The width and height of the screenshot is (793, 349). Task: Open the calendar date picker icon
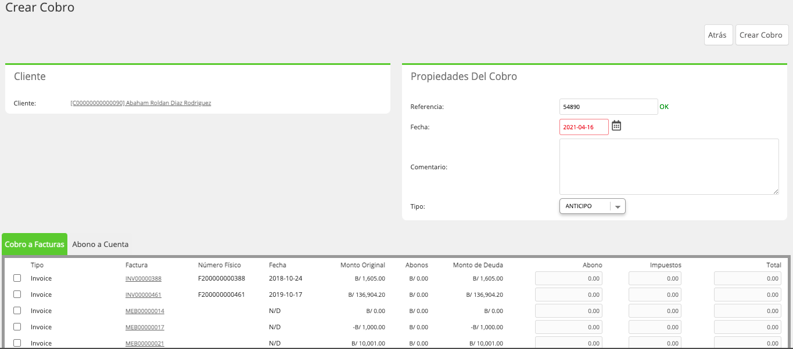616,126
